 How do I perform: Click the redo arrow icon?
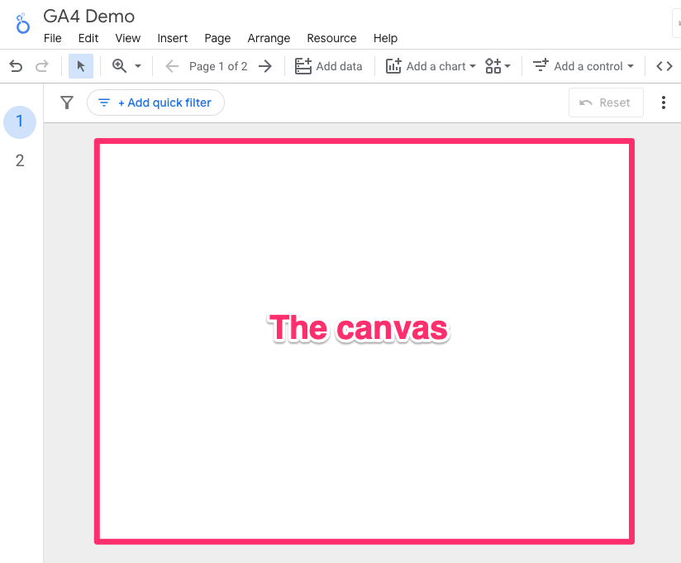click(x=41, y=66)
